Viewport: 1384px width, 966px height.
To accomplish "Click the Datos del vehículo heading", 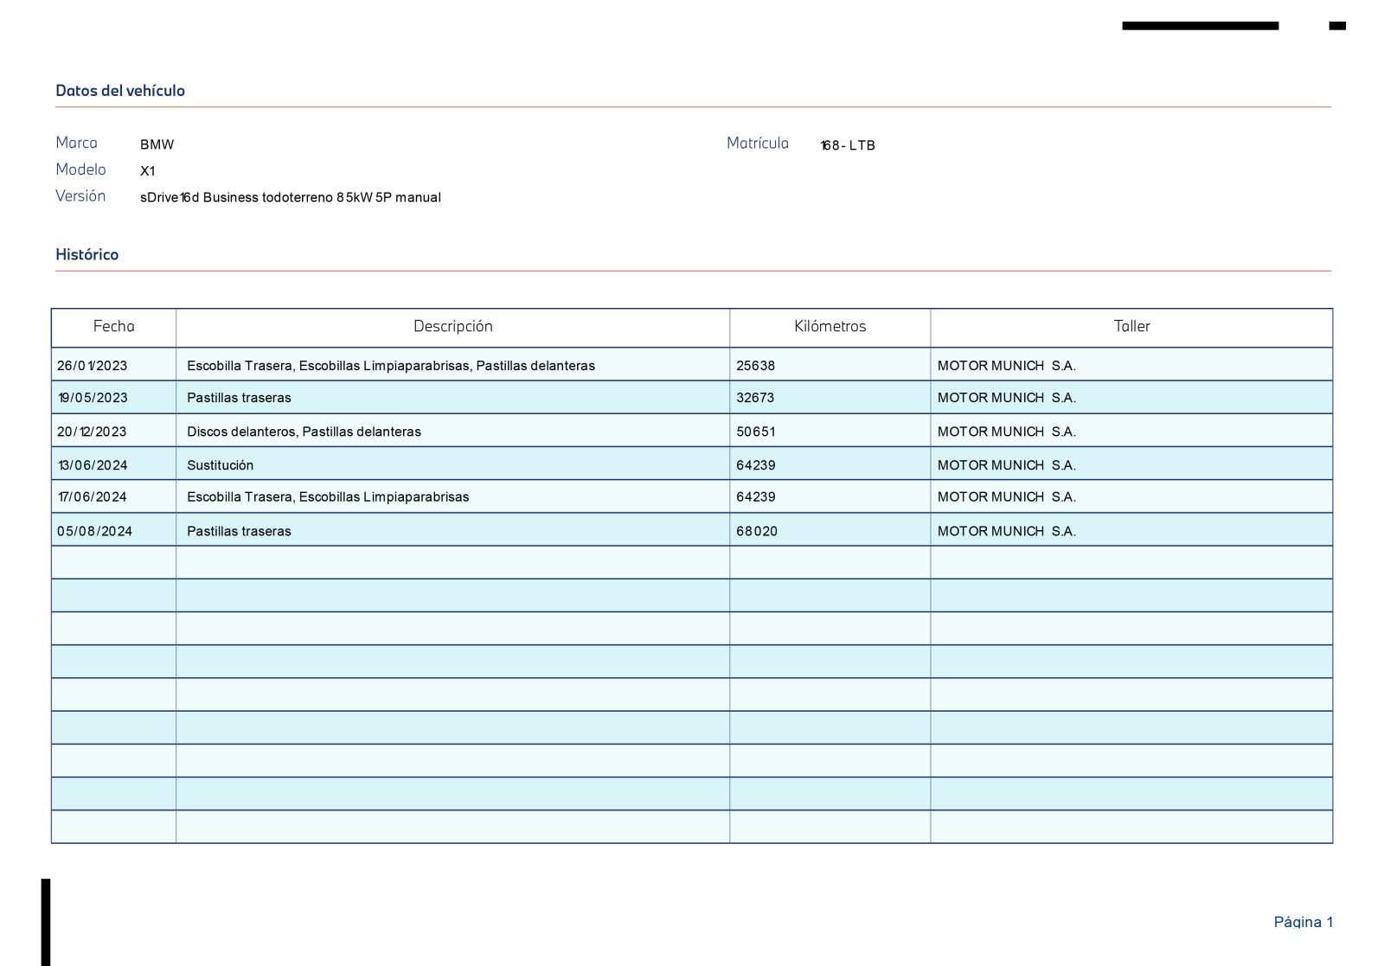I will (120, 91).
